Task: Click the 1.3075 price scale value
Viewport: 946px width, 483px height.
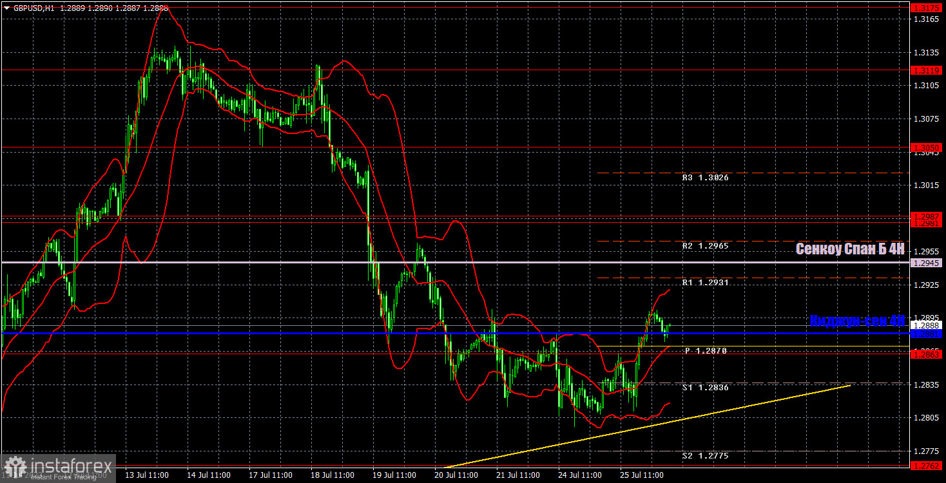Action: pyautogui.click(x=926, y=119)
